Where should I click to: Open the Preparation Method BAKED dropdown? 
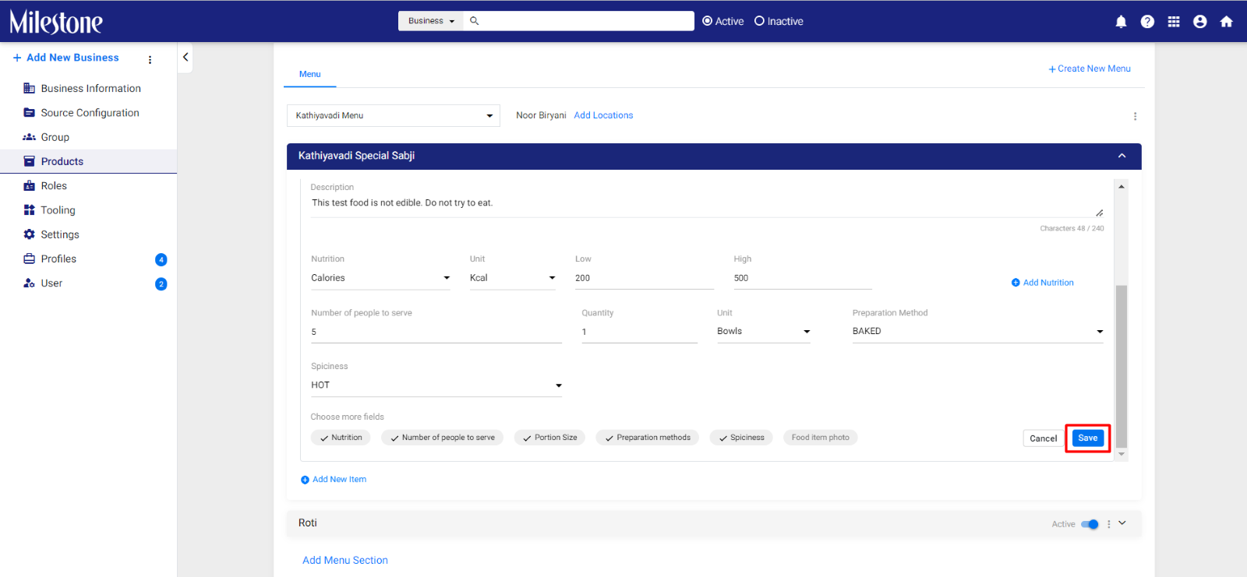(x=978, y=332)
